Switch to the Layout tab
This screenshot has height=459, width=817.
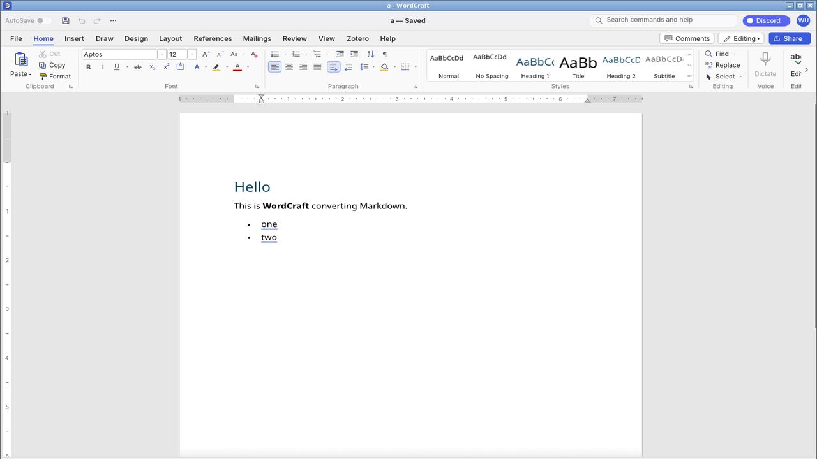(x=170, y=38)
